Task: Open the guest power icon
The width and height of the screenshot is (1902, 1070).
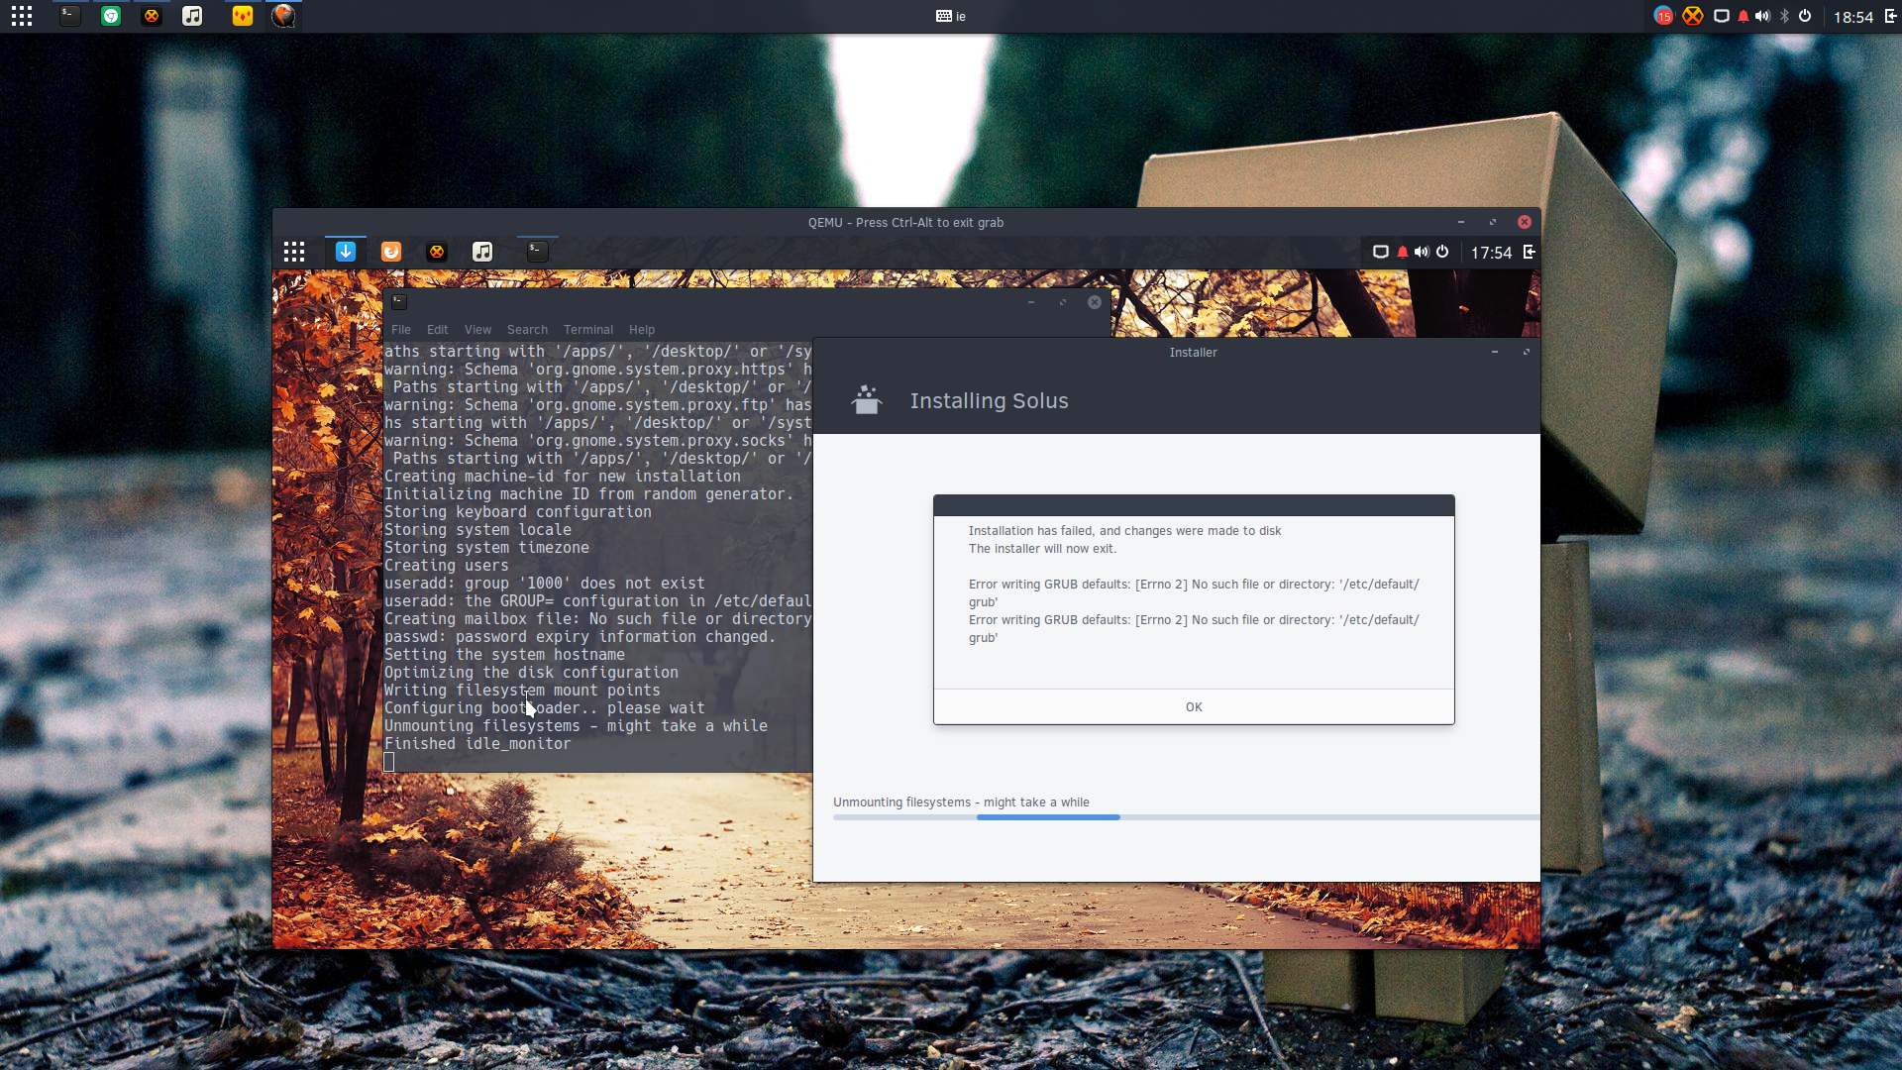Action: (x=1442, y=252)
